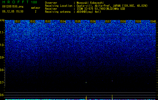
Task: Click the meteor echo dot near 1537
Action: tap(112, 81)
